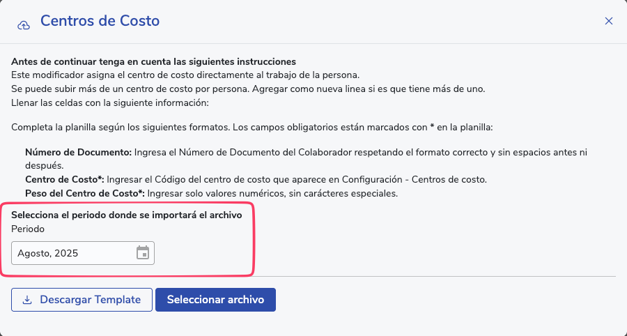Click the 'Este modificador asigna' sentence
Image resolution: width=627 pixels, height=336 pixels.
[x=185, y=75]
